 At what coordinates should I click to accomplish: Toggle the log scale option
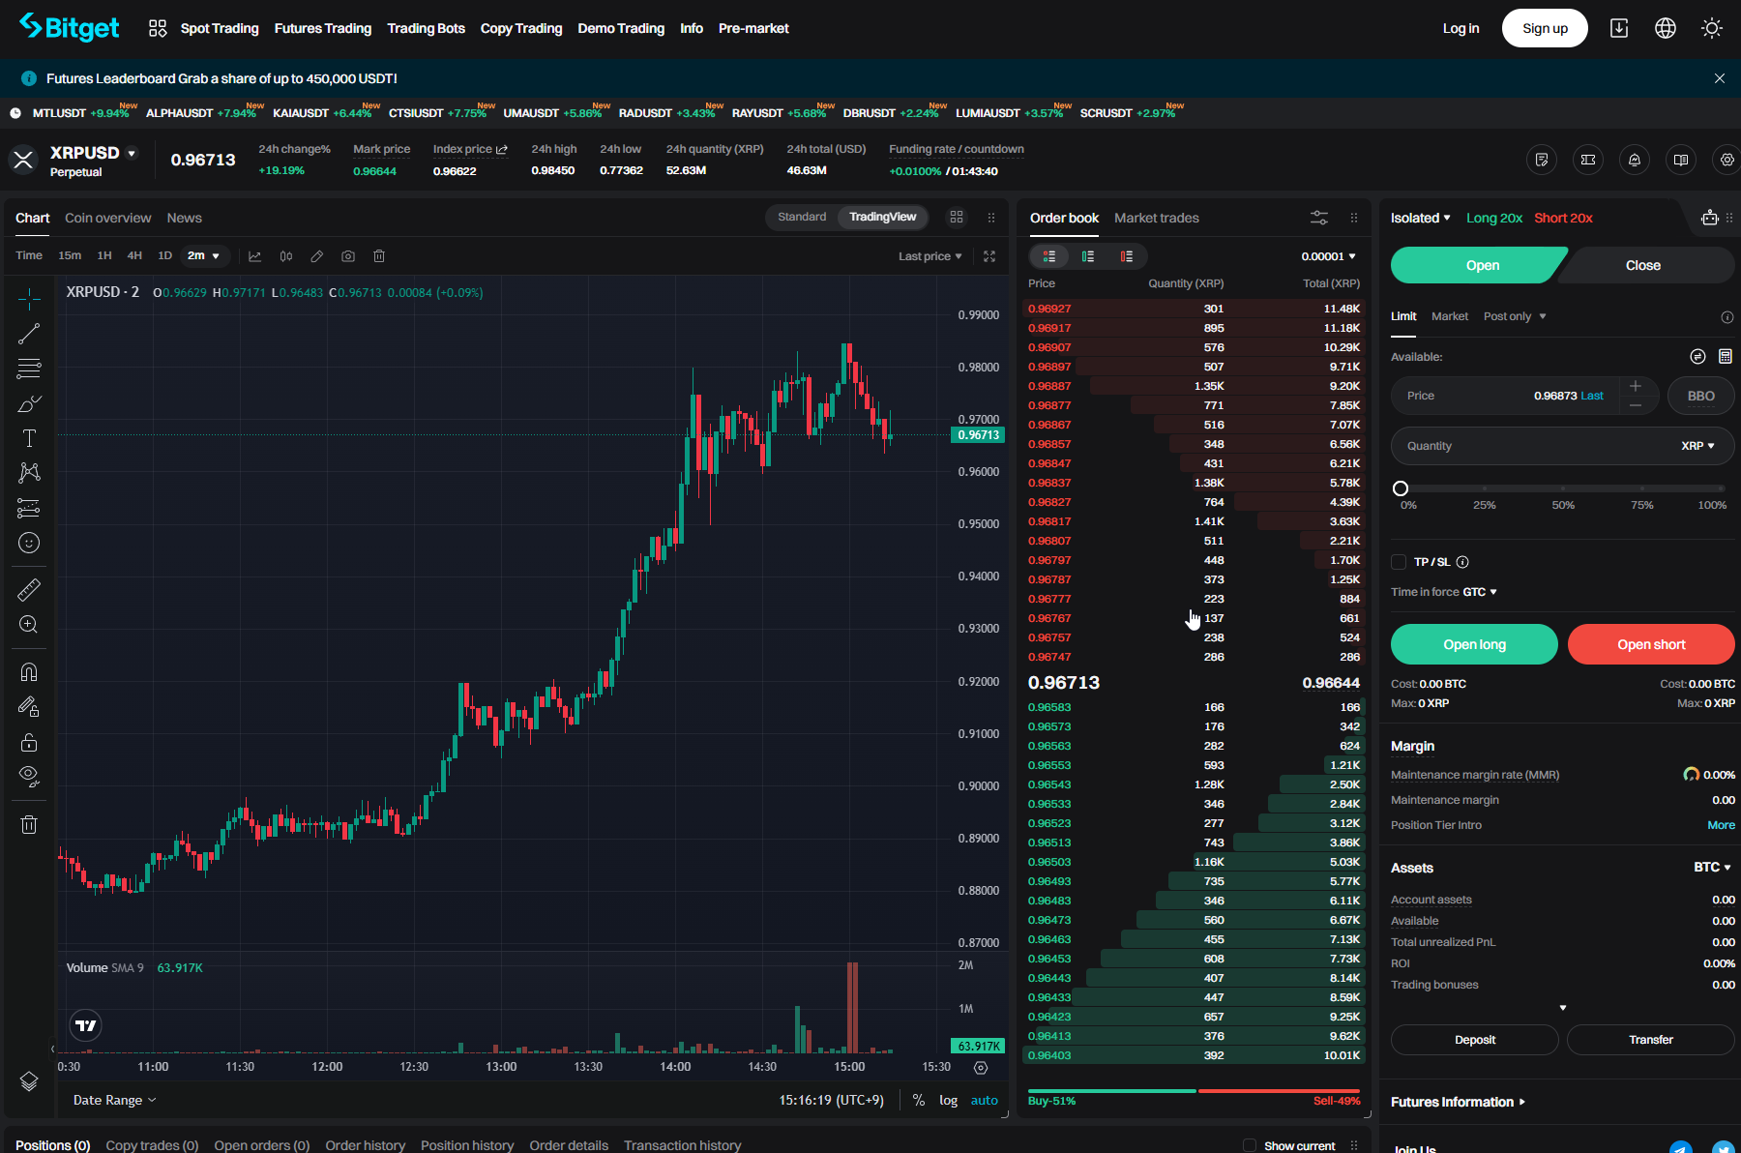tap(948, 1101)
